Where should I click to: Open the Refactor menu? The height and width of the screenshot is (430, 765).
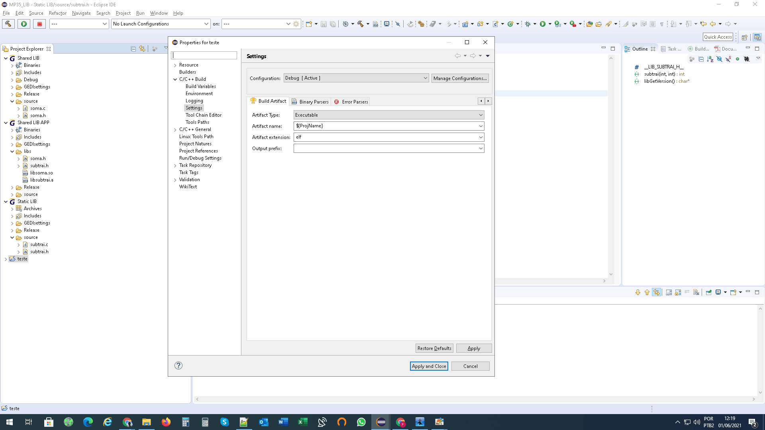click(x=57, y=13)
